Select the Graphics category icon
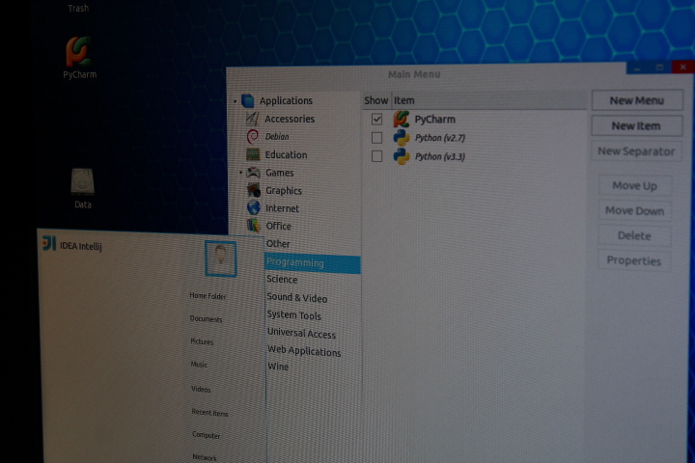Image resolution: width=695 pixels, height=463 pixels. point(254,191)
